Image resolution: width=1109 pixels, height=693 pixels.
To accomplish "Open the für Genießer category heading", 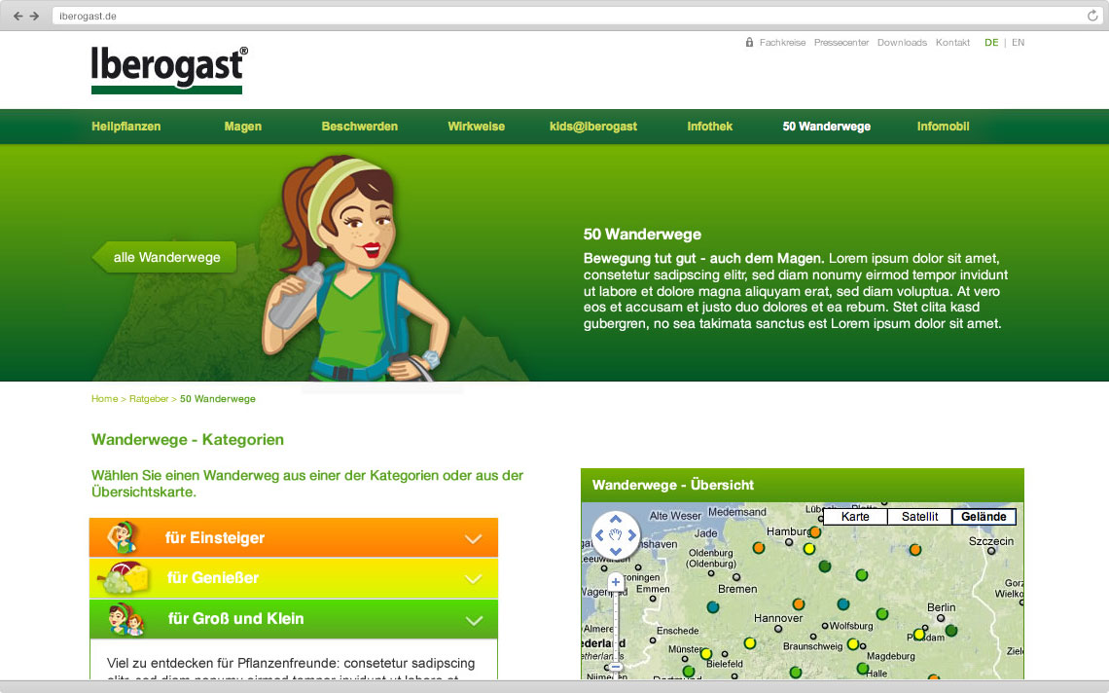I will 213,577.
